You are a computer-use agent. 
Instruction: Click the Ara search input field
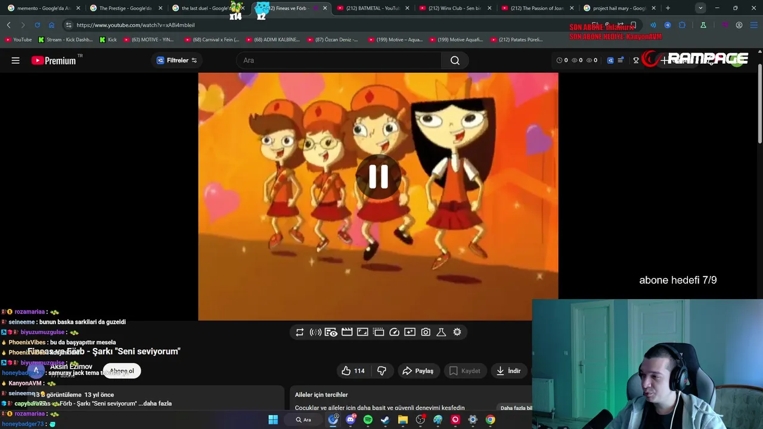(339, 60)
